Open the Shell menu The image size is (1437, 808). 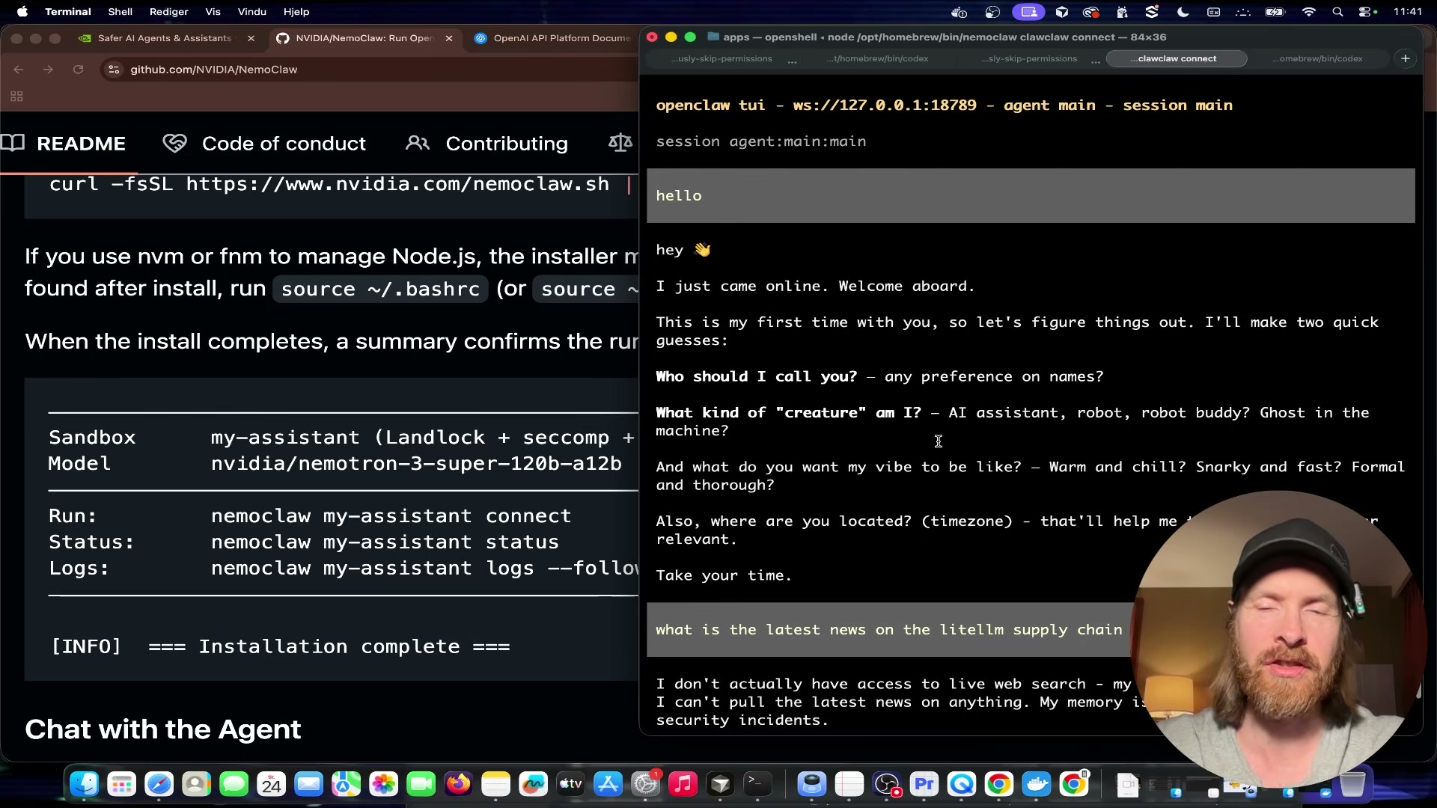[x=120, y=12]
